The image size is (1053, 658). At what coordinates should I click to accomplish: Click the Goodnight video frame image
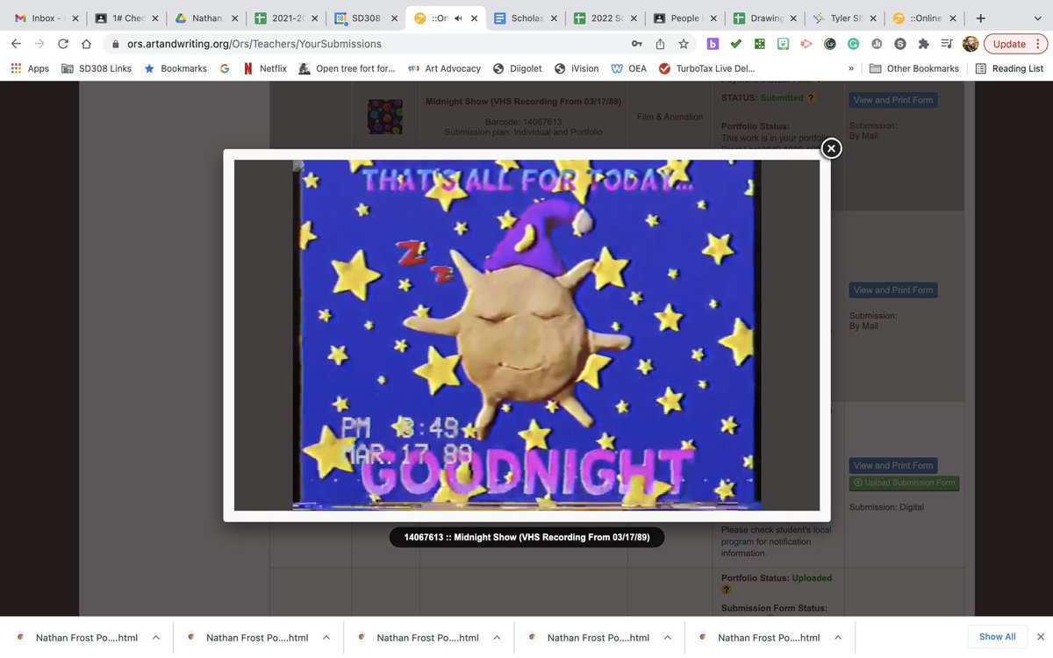(526, 334)
